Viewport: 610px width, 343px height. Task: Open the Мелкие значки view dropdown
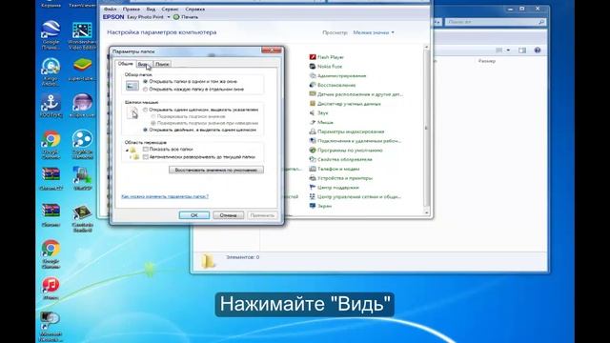(x=374, y=32)
